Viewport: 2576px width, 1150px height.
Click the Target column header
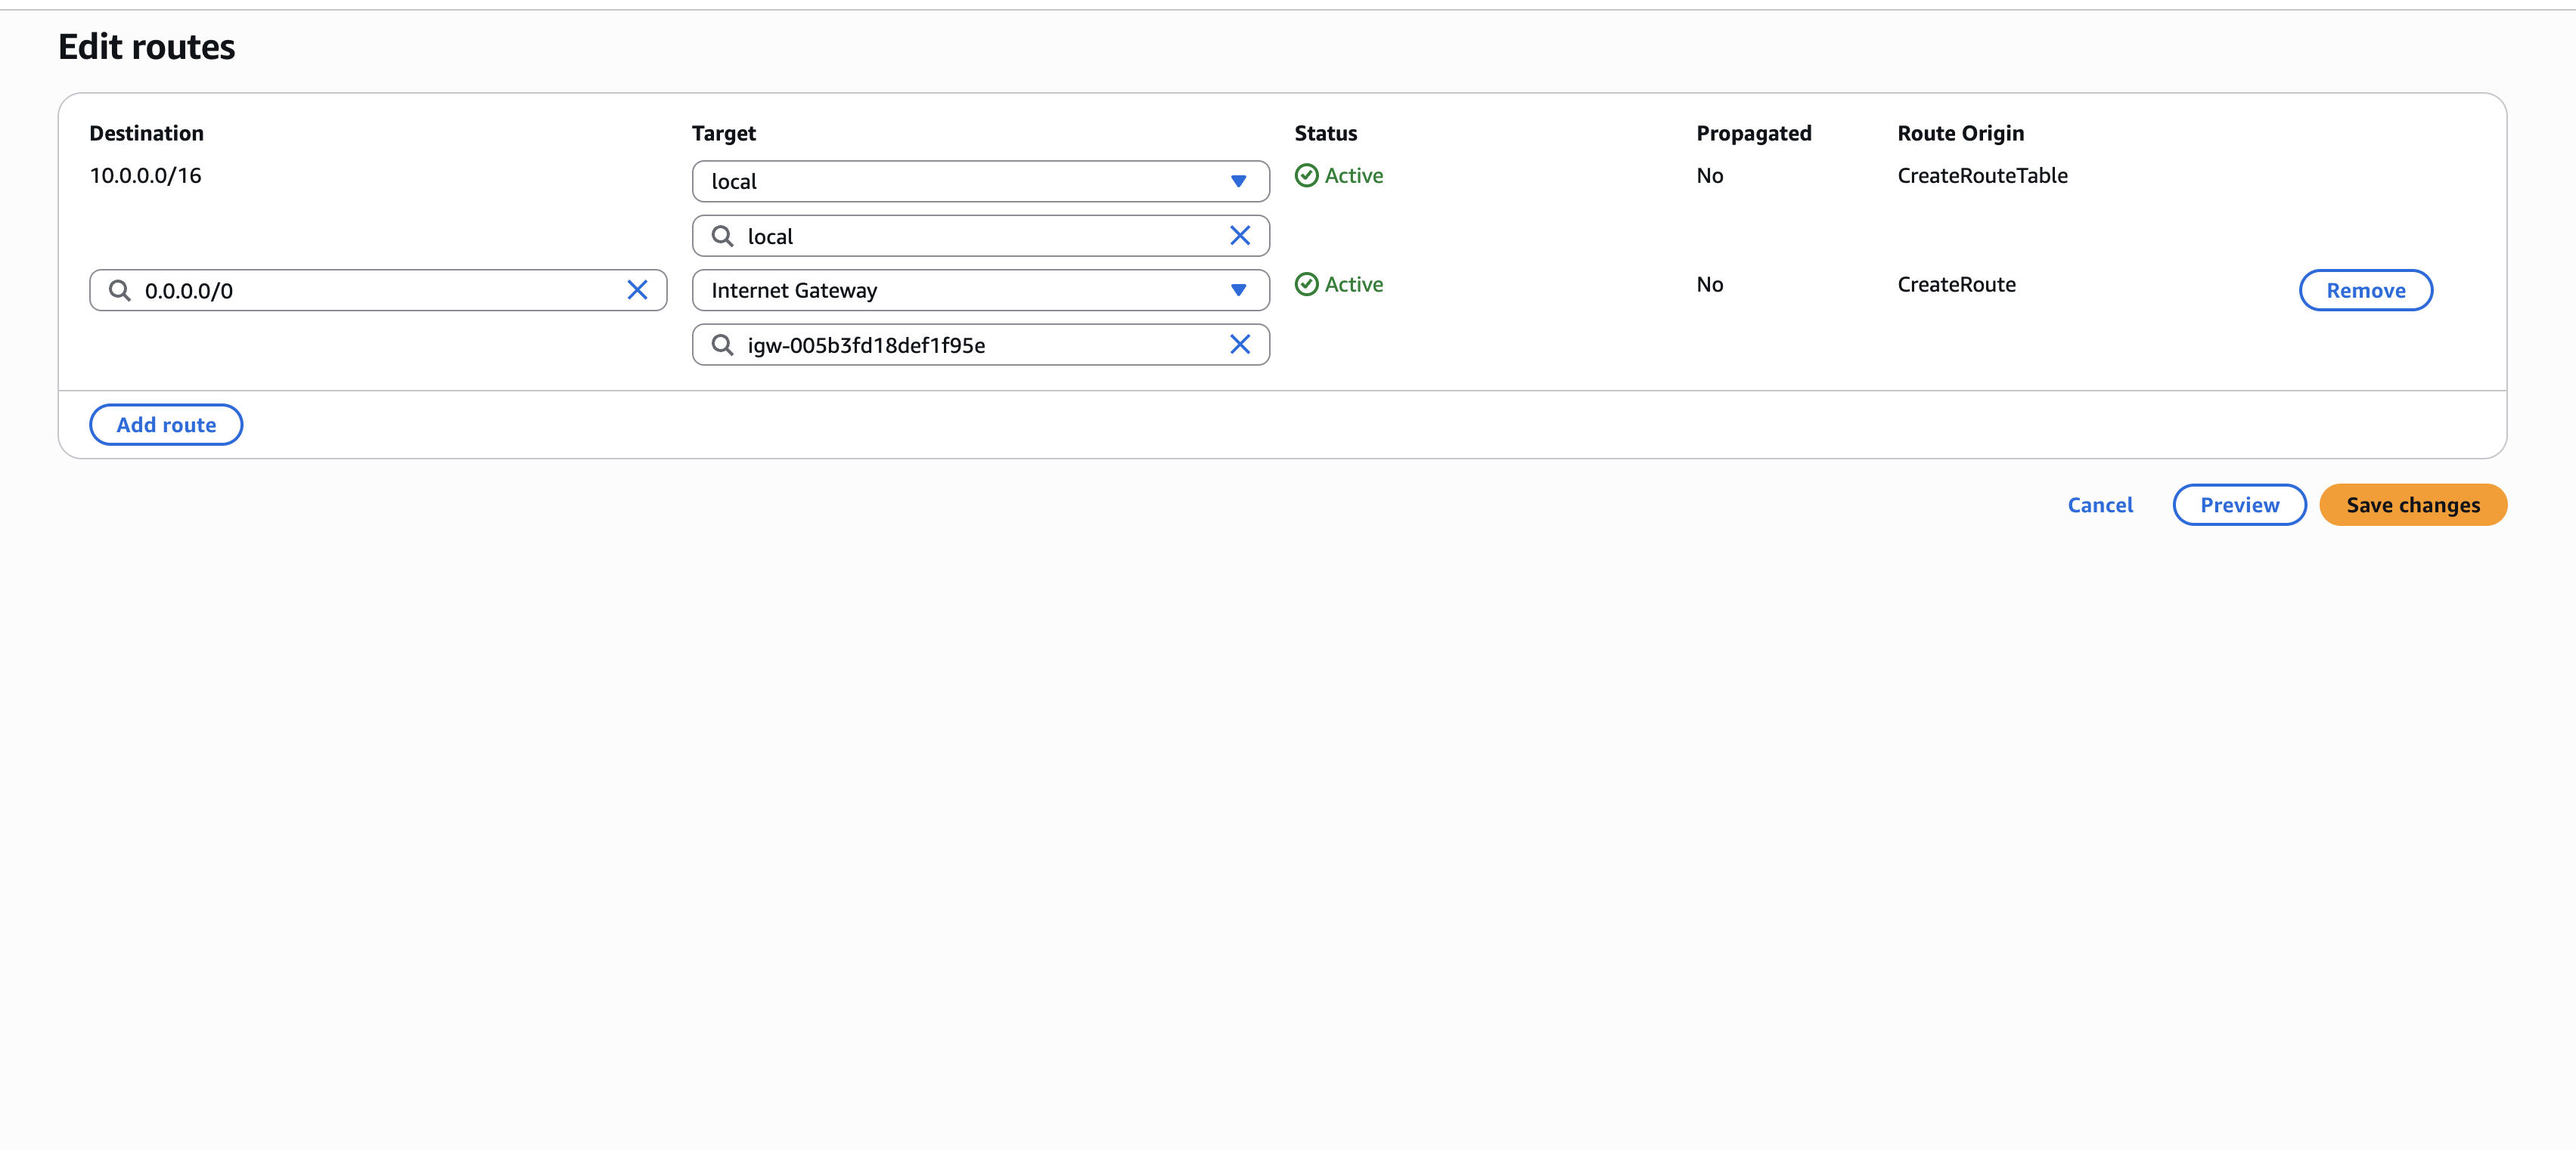click(x=723, y=133)
